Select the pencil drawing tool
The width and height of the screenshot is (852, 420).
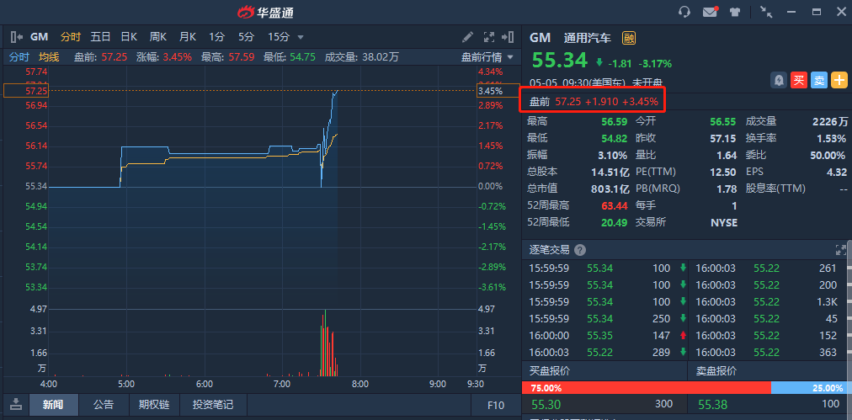(468, 37)
